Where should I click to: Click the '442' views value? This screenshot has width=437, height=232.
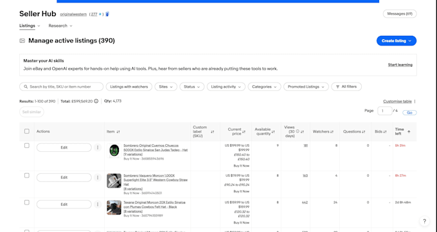[305, 203]
